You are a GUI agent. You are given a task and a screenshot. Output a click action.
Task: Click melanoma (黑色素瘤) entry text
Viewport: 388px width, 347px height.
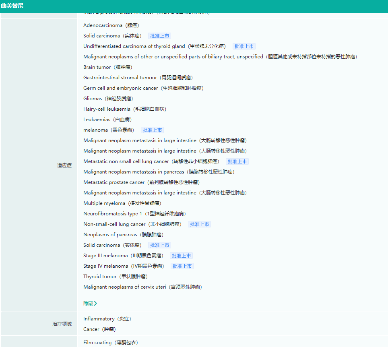click(x=109, y=130)
